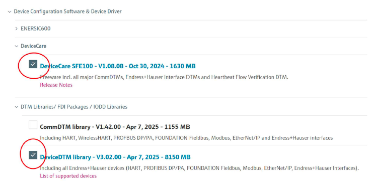Open DeviceCare SFE100 V1.08.08 download link
Screen dimensions: 375x196
coord(118,66)
